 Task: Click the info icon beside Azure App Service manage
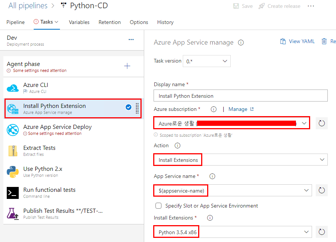241,43
